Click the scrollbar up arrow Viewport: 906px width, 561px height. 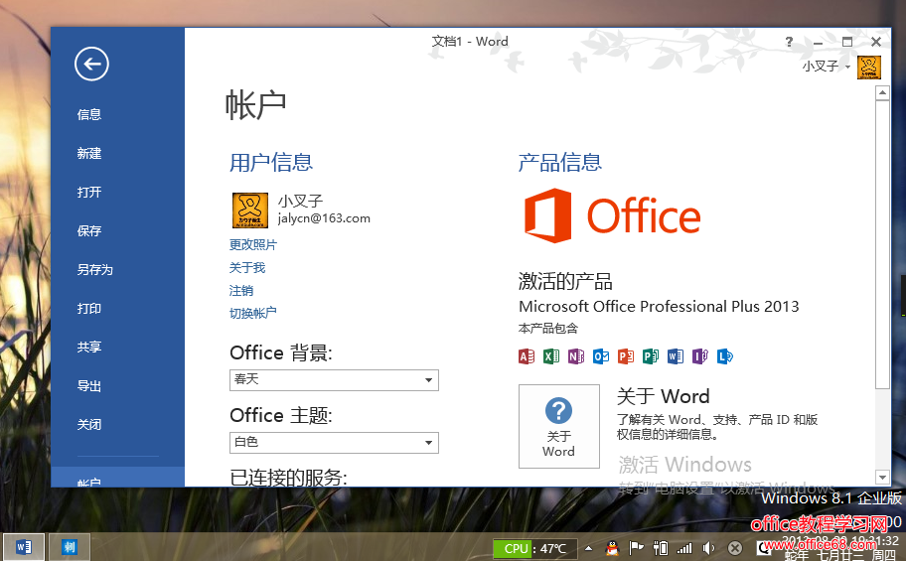[882, 92]
